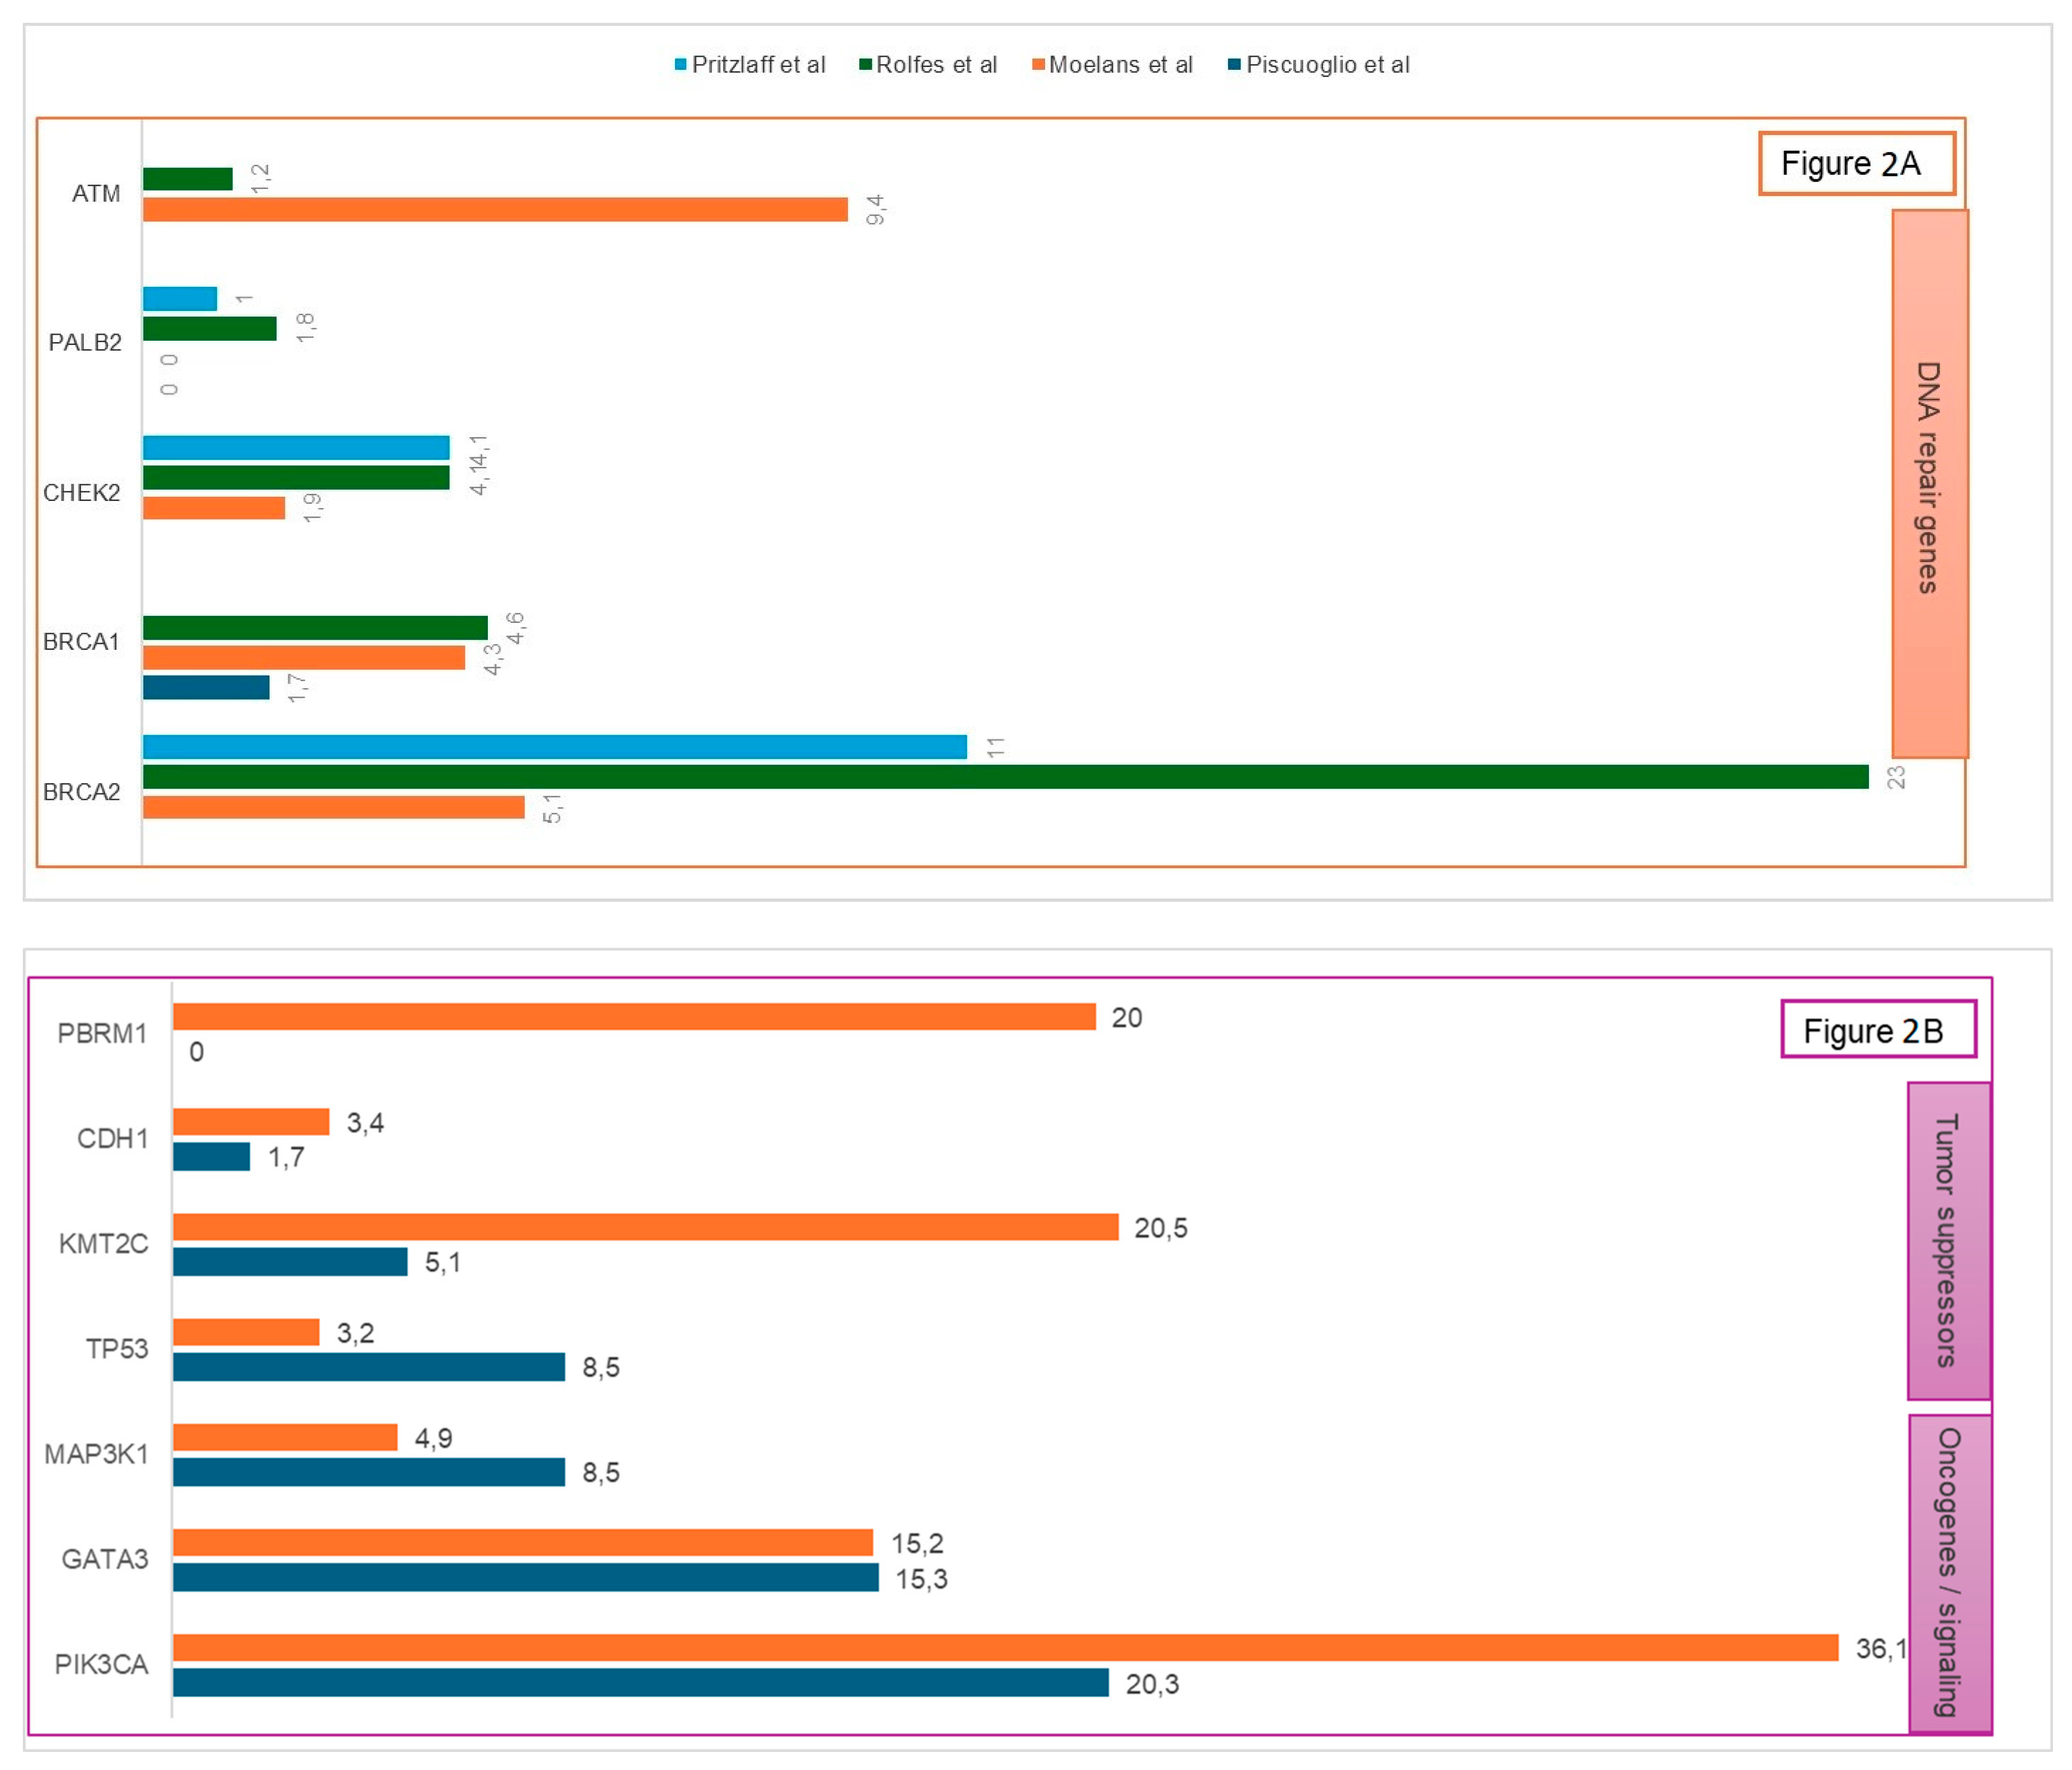
Task: Click the green BRCA2 bar valued 23
Action: tap(1005, 777)
